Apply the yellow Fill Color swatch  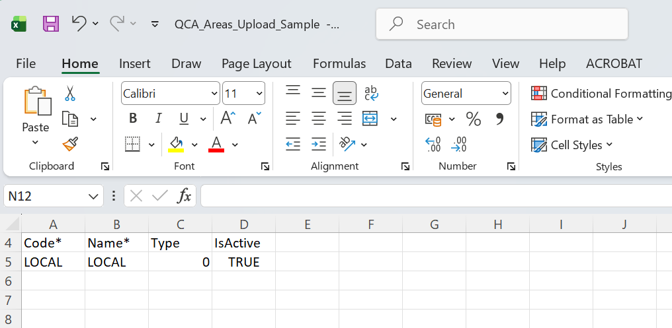pos(176,144)
